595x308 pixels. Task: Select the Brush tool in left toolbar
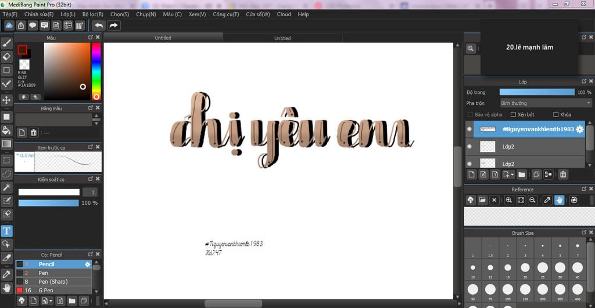point(6,43)
